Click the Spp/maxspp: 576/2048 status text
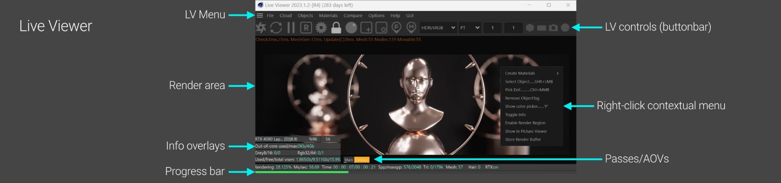The width and height of the screenshot is (781, 183). coord(399,167)
